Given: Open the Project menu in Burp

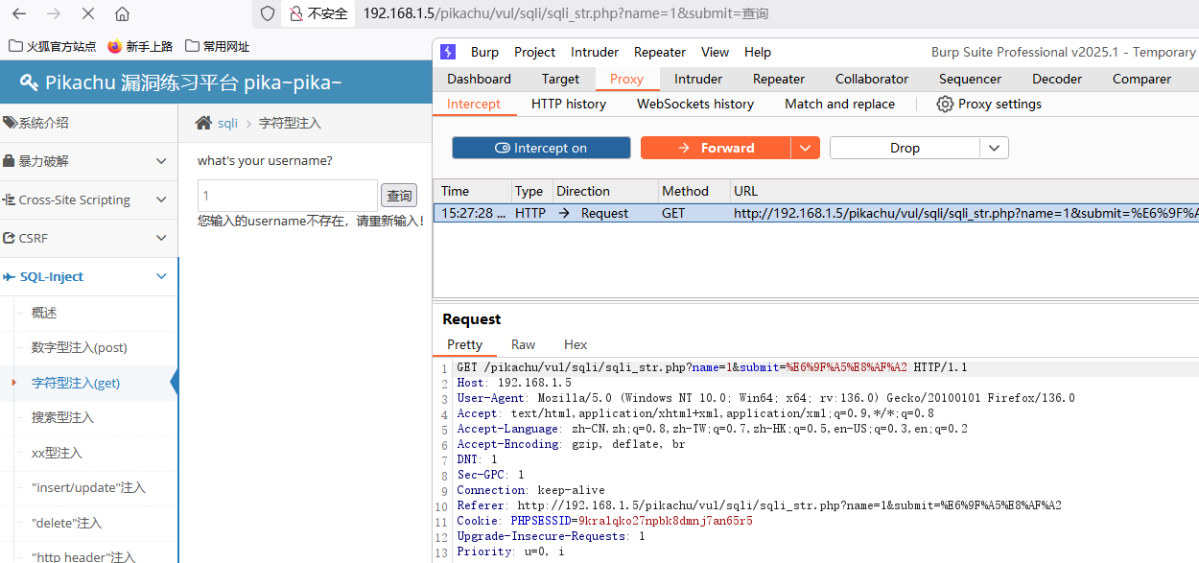Looking at the screenshot, I should 534,52.
